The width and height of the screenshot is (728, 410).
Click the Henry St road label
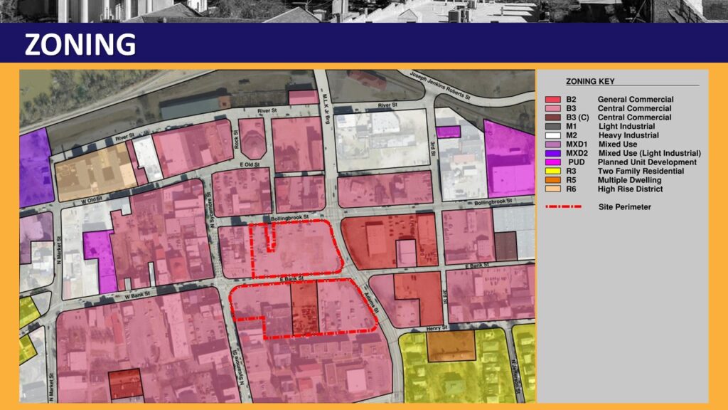coord(437,327)
